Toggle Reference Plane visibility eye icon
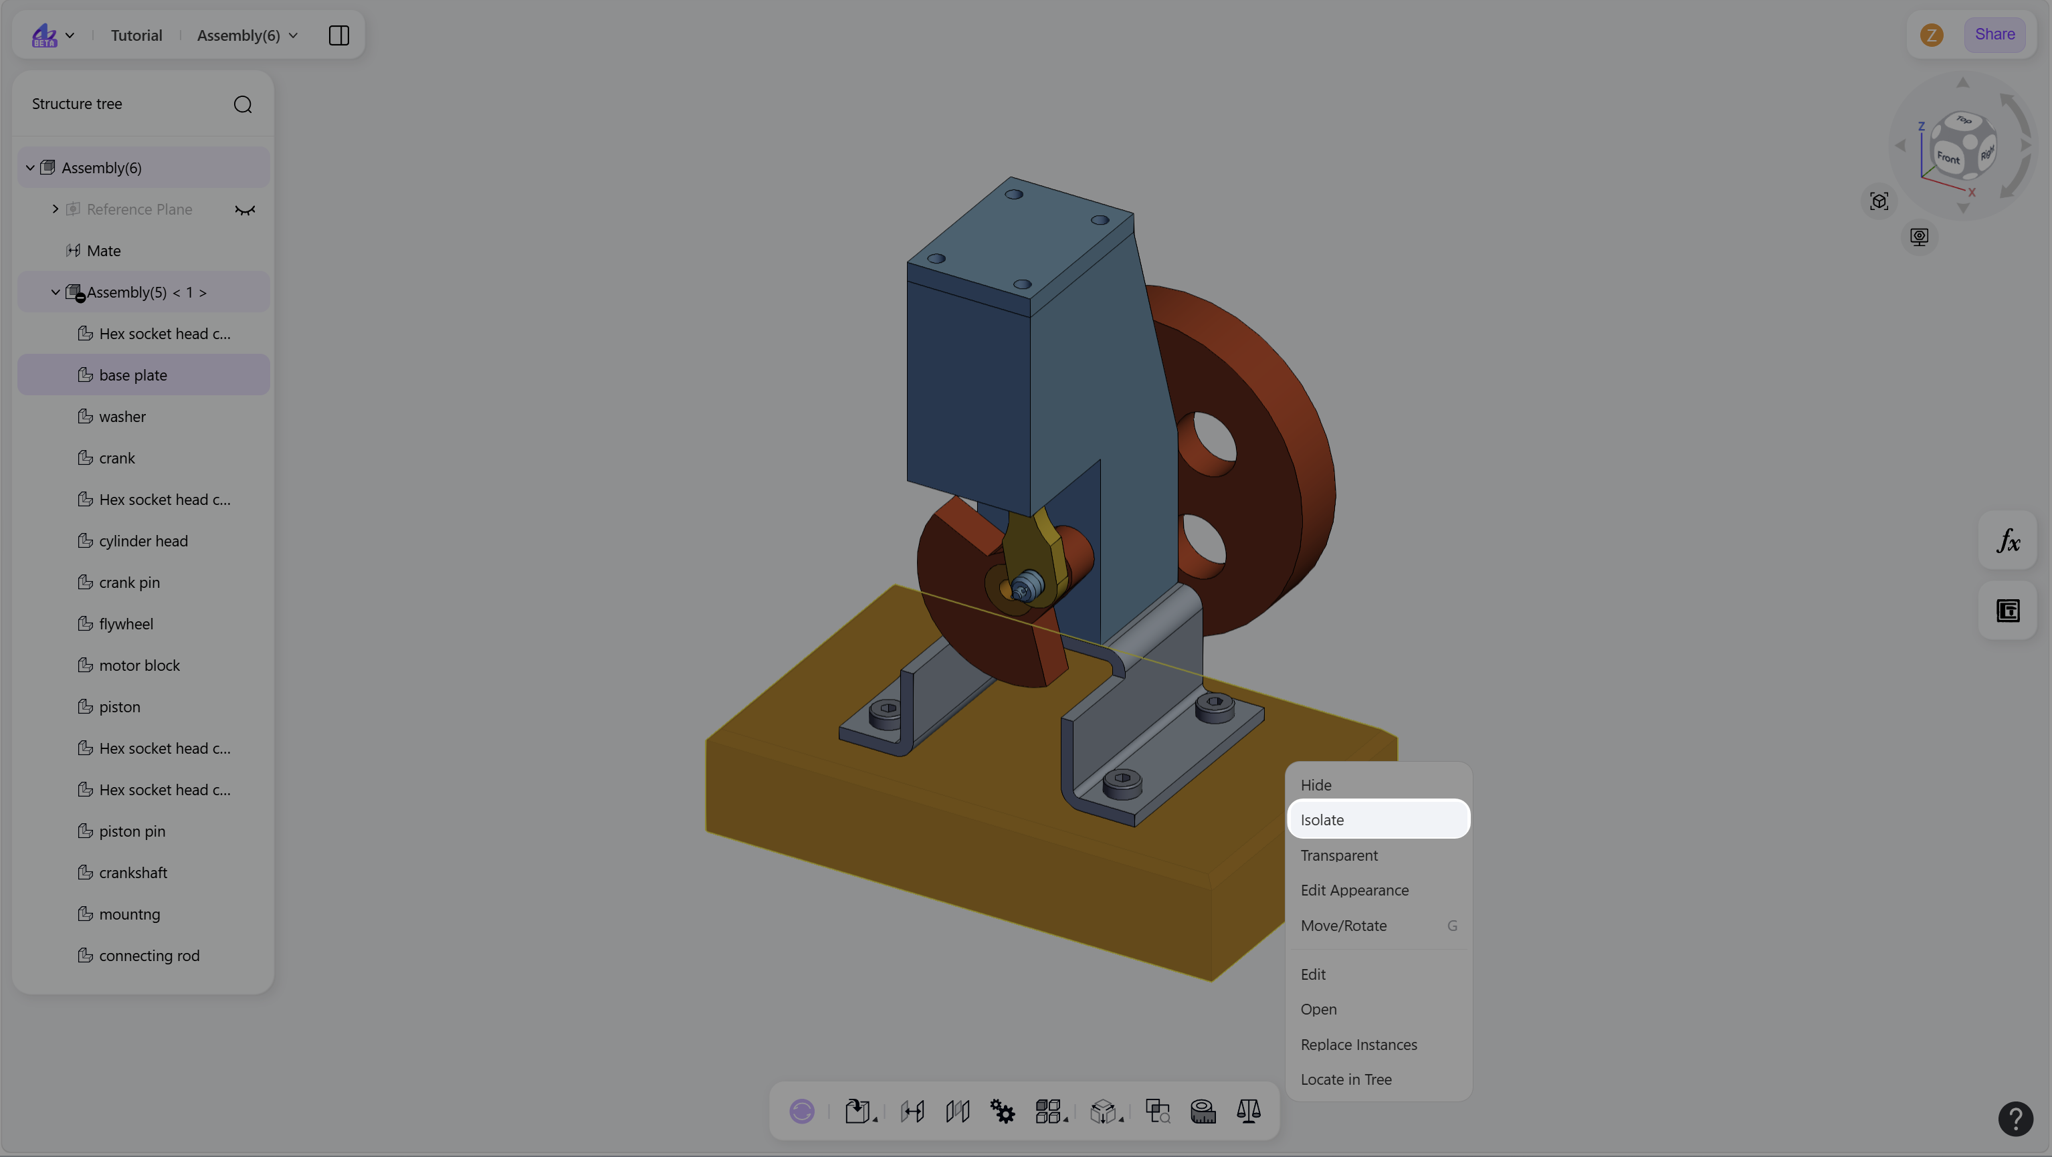The height and width of the screenshot is (1157, 2052). click(245, 209)
